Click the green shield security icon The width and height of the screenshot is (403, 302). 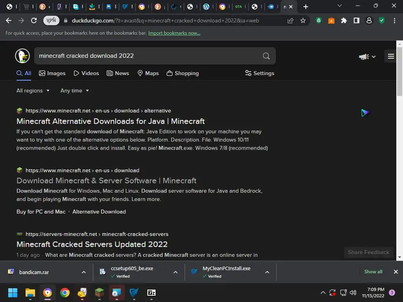click(x=382, y=20)
